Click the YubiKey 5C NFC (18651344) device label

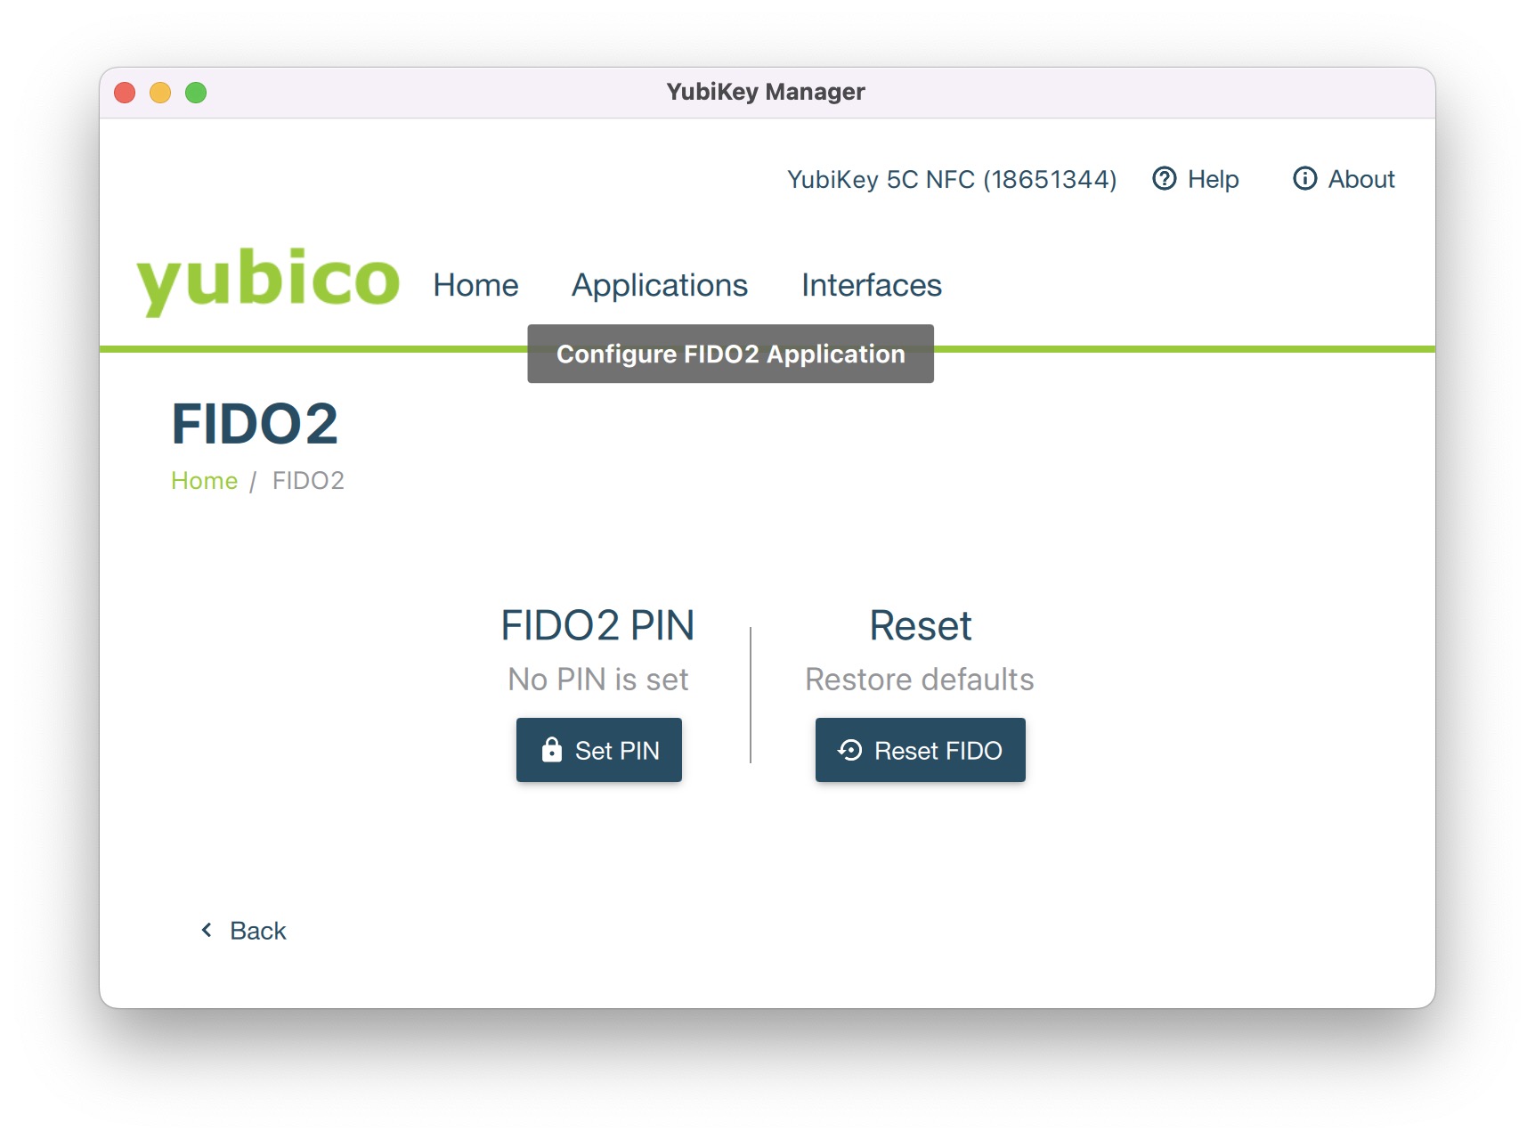(x=952, y=180)
